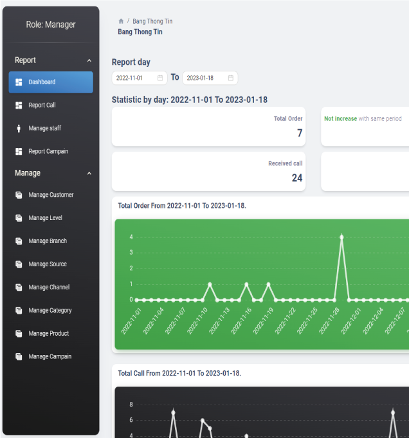Screen dimensions: 409x438
Task: Click the 2022-11-28 axis label in order chart
Action: point(329,321)
